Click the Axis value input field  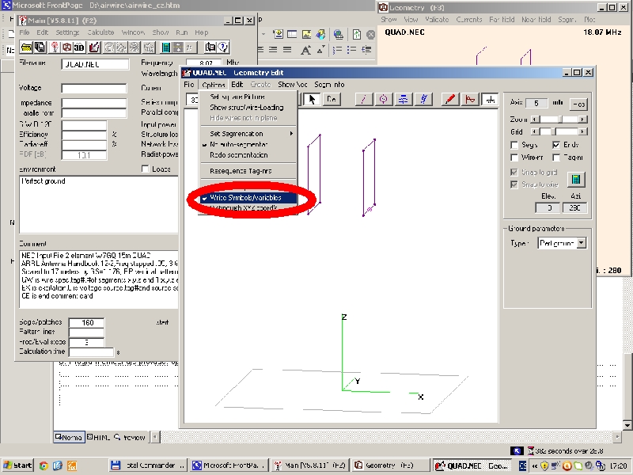[x=538, y=104]
